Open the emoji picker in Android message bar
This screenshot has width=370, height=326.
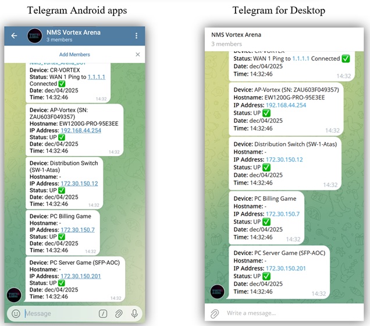16,314
